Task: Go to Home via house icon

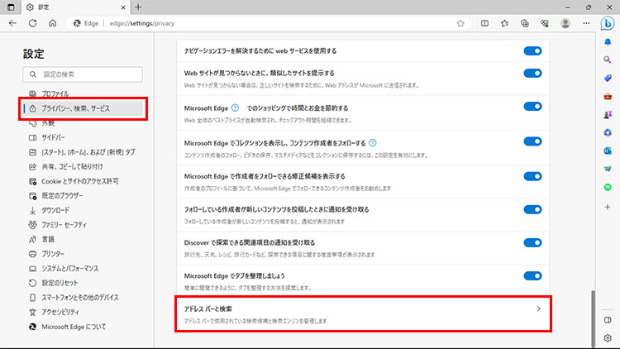Action: [x=52, y=23]
